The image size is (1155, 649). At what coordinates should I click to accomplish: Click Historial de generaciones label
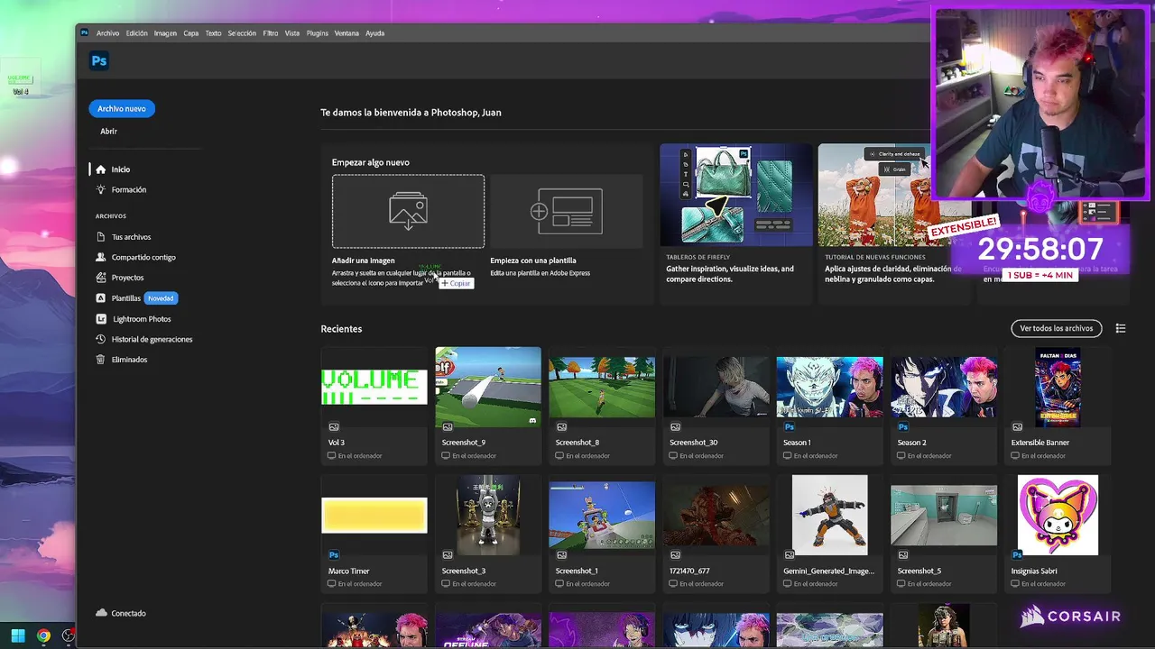point(152,339)
